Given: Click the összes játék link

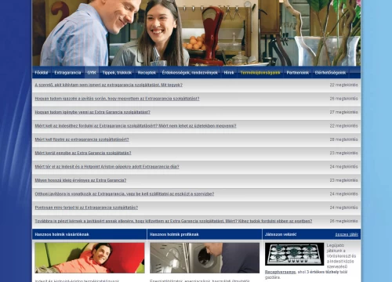Looking at the screenshot, I should tap(347, 234).
